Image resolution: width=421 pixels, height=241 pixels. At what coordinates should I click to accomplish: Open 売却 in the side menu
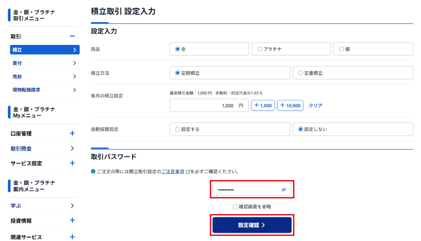pyautogui.click(x=44, y=76)
